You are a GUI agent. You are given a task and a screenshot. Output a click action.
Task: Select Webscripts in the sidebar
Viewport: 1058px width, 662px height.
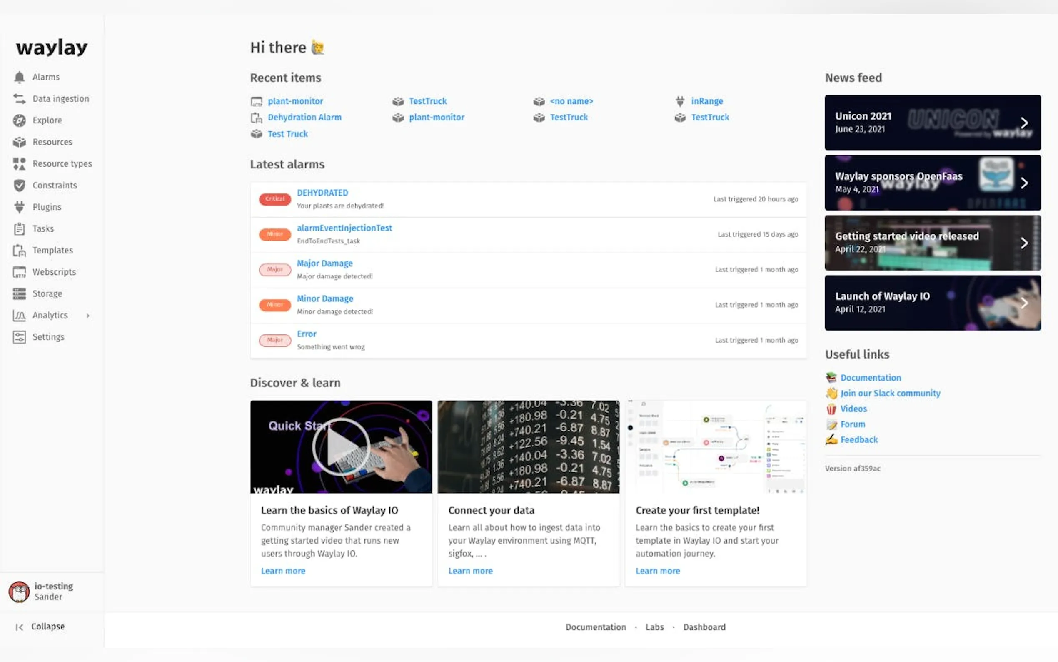(x=54, y=272)
